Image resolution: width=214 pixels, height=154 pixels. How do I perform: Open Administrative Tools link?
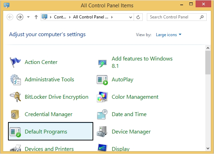(x=49, y=80)
